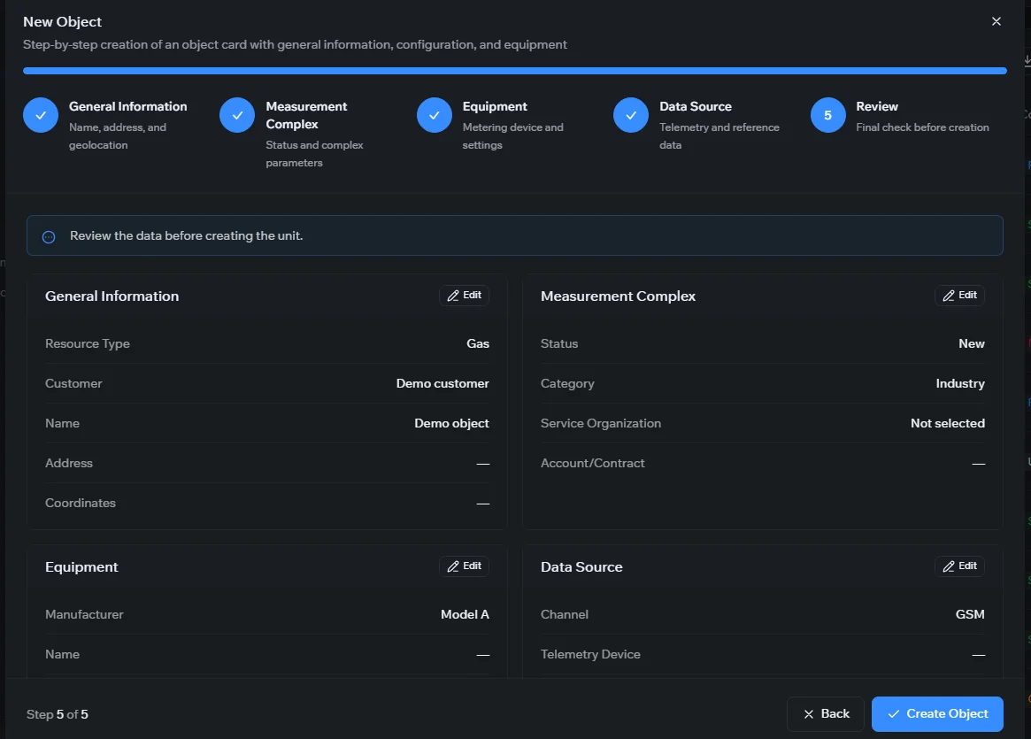The image size is (1031, 739).
Task: Click the 'Data Source' card heading
Action: point(581,567)
